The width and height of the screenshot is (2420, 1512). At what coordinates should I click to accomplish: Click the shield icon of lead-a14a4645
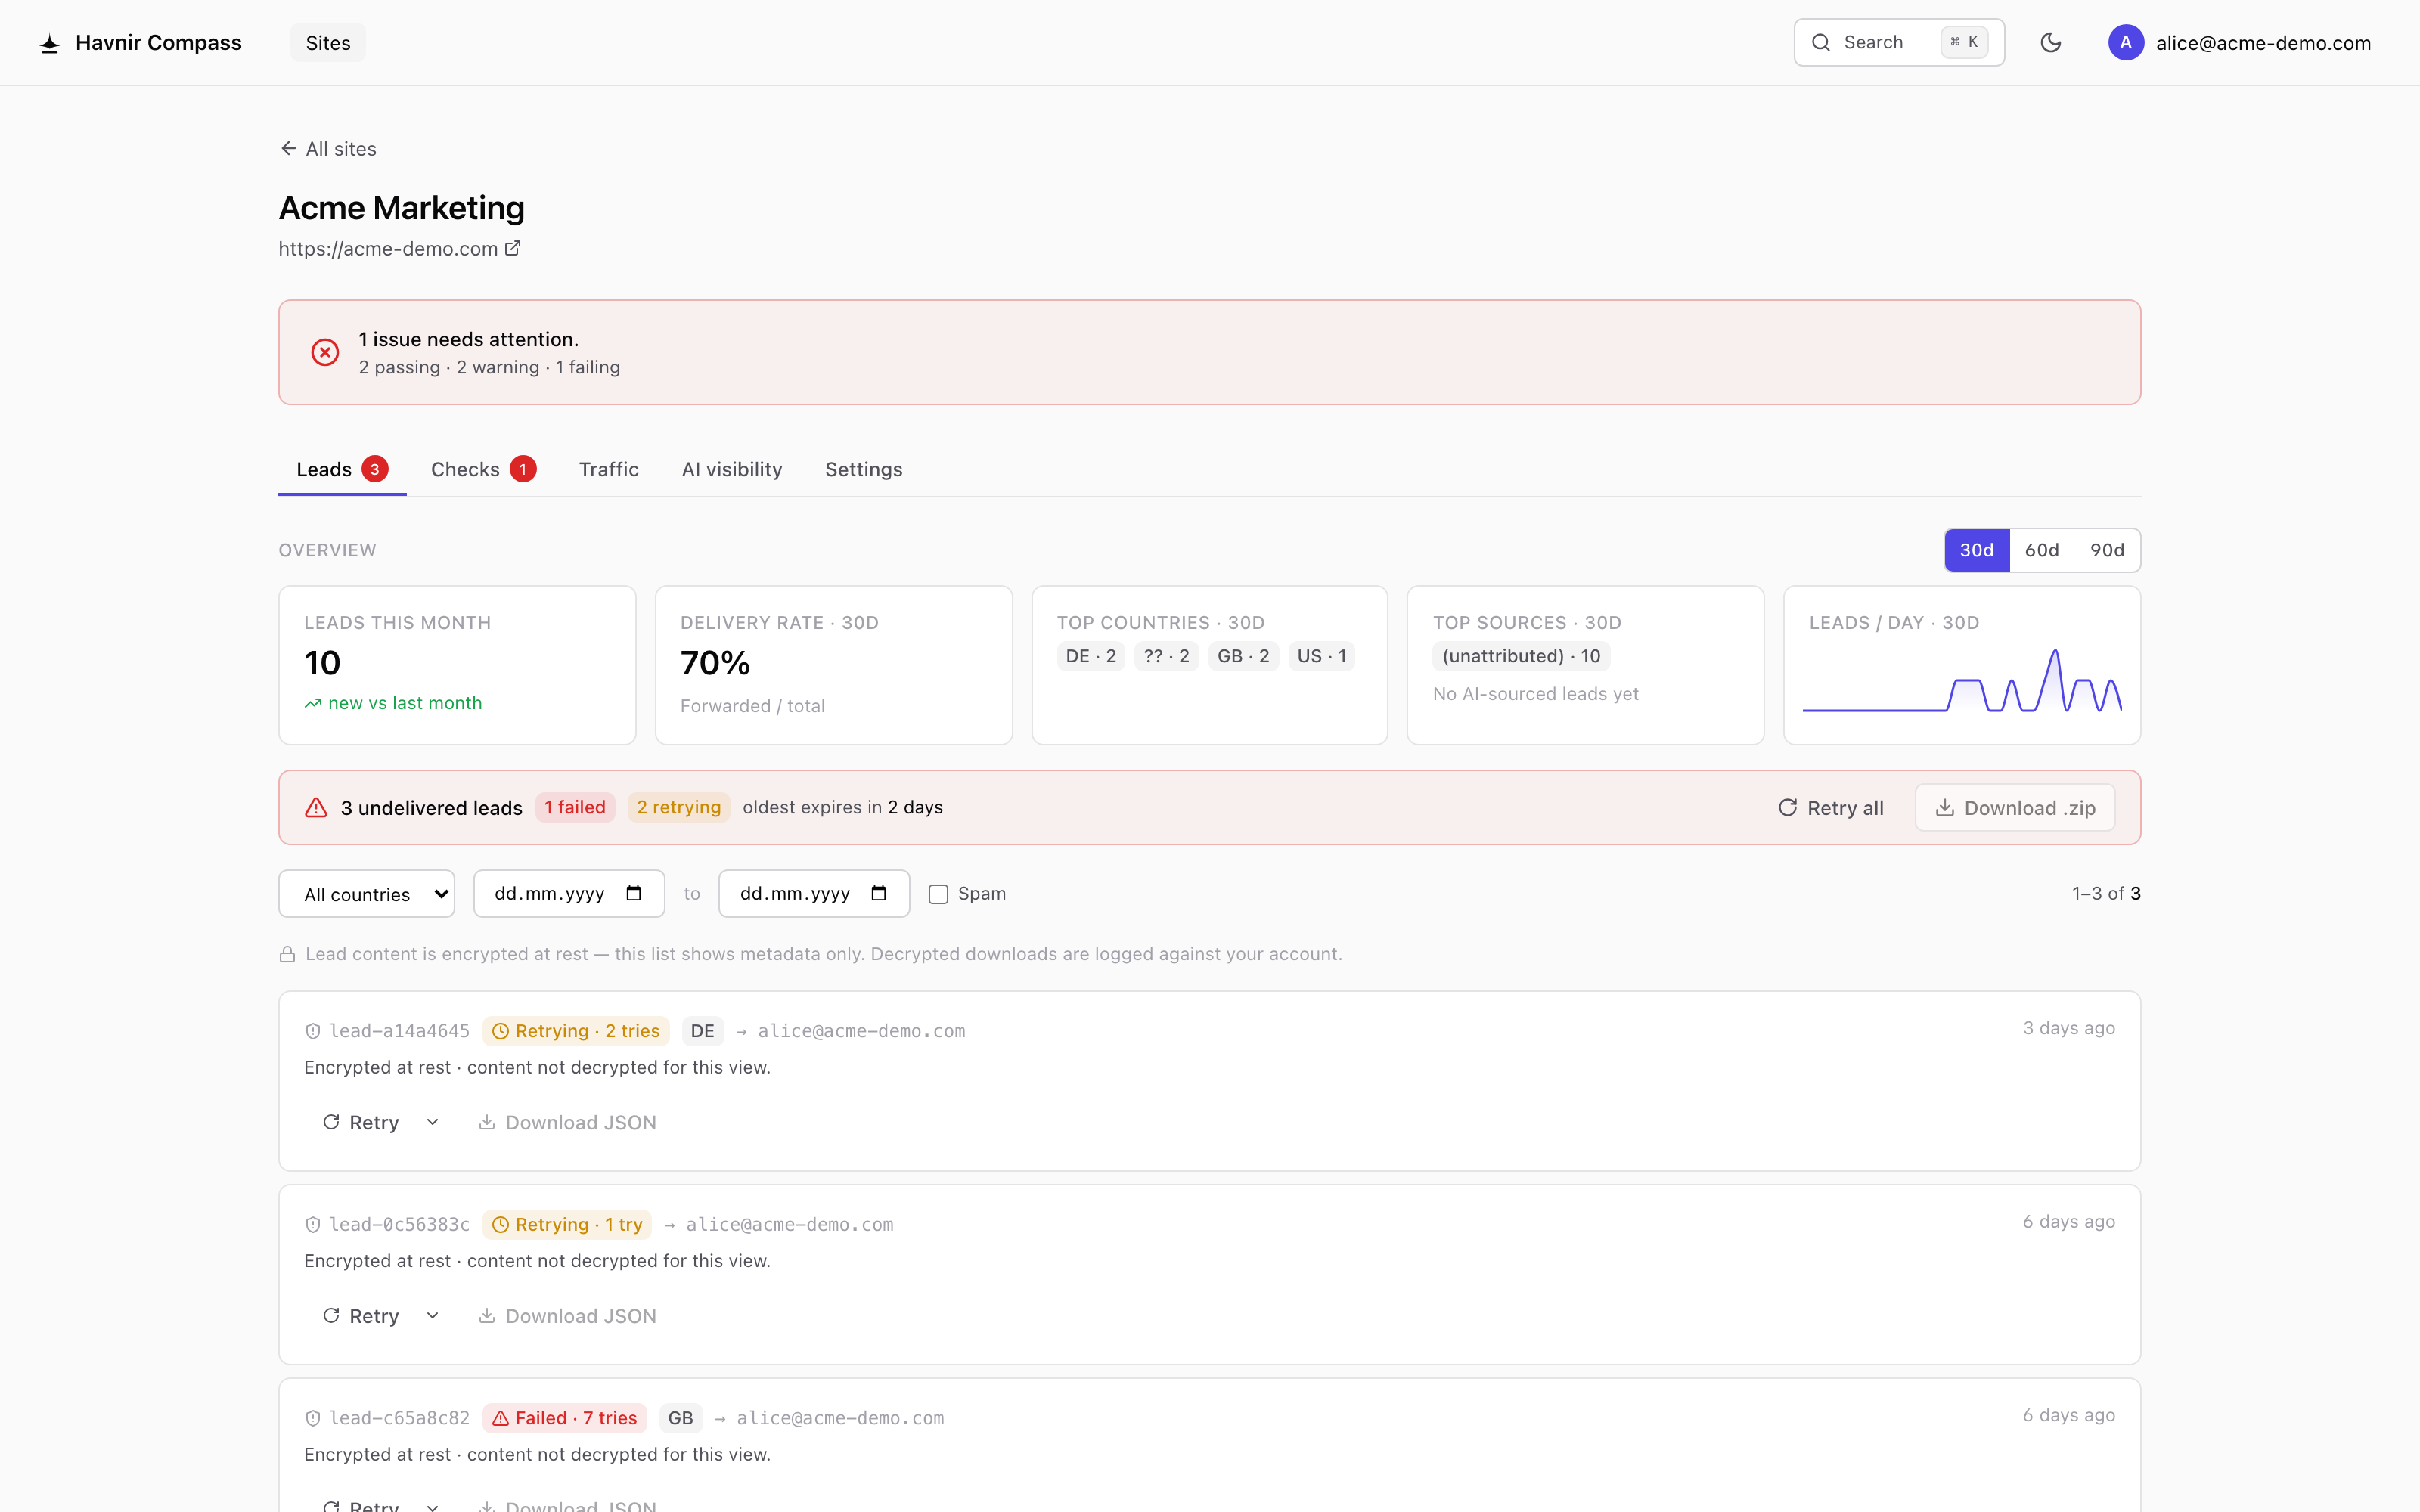(x=312, y=1031)
